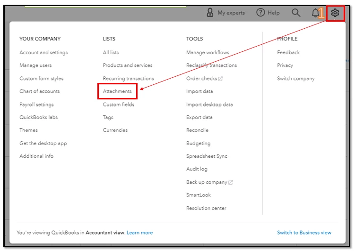Open search with the magnifier icon
Image resolution: width=355 pixels, height=252 pixels.
[296, 13]
